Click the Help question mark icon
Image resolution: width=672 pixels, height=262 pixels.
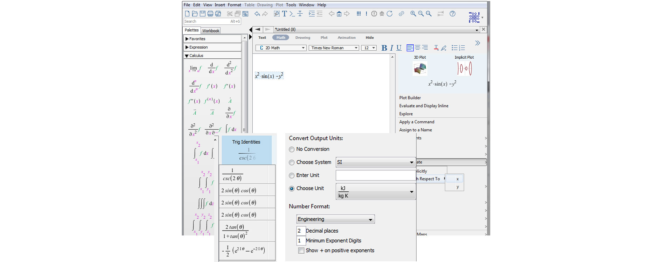[x=453, y=14]
